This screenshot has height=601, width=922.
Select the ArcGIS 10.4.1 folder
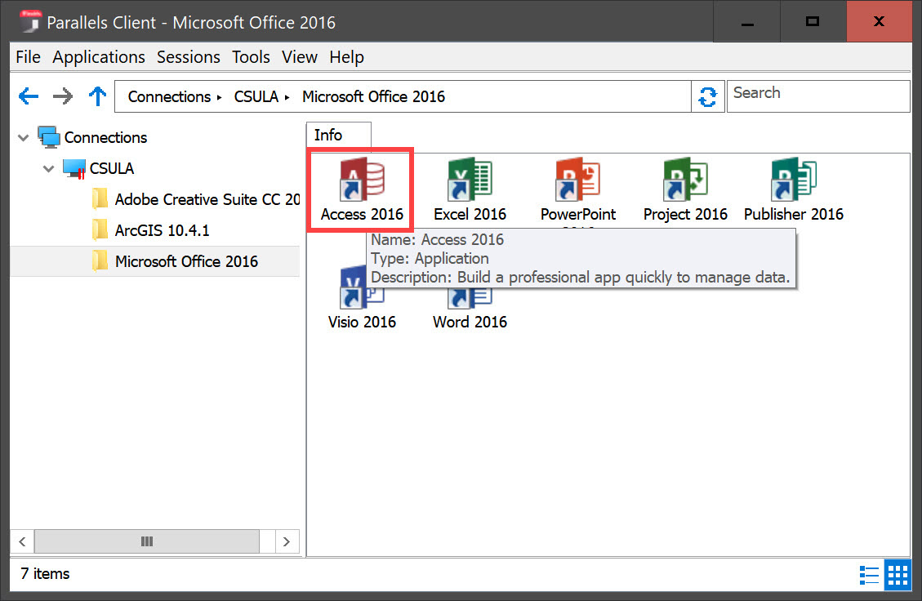[162, 231]
